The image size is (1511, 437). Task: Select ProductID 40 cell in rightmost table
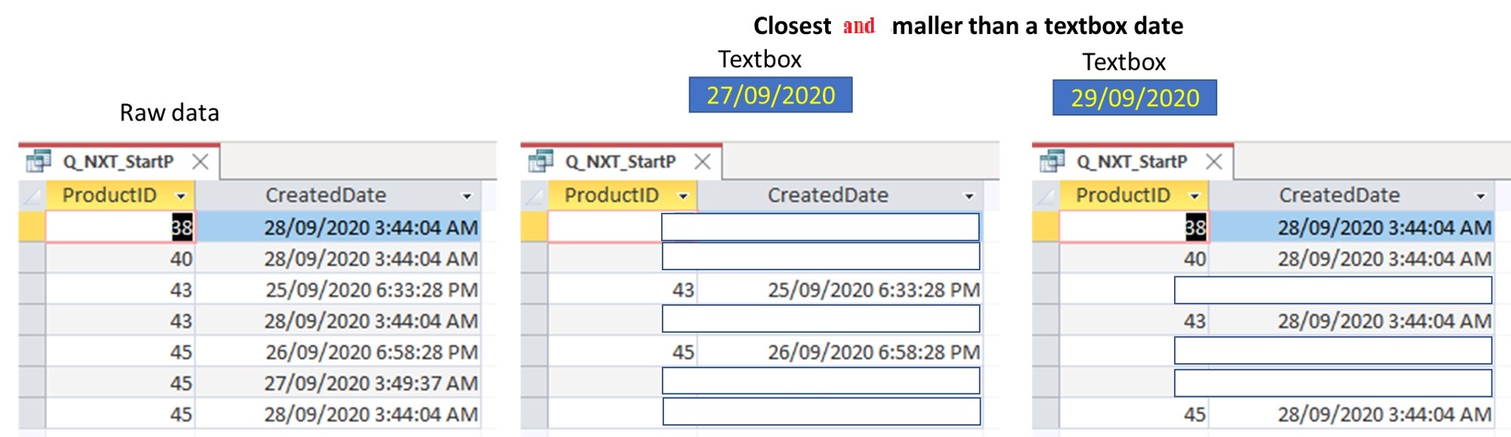pos(1134,259)
